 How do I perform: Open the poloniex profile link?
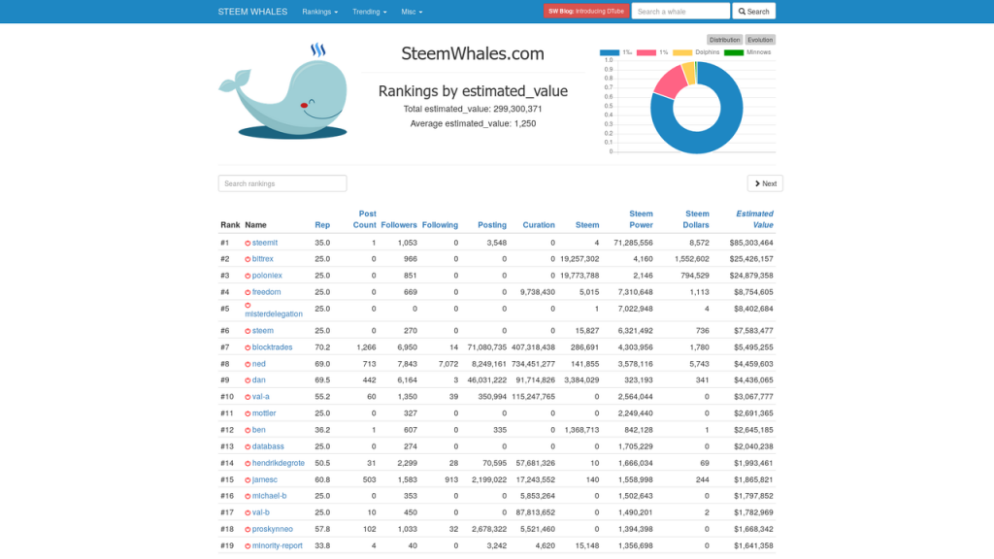click(x=267, y=276)
